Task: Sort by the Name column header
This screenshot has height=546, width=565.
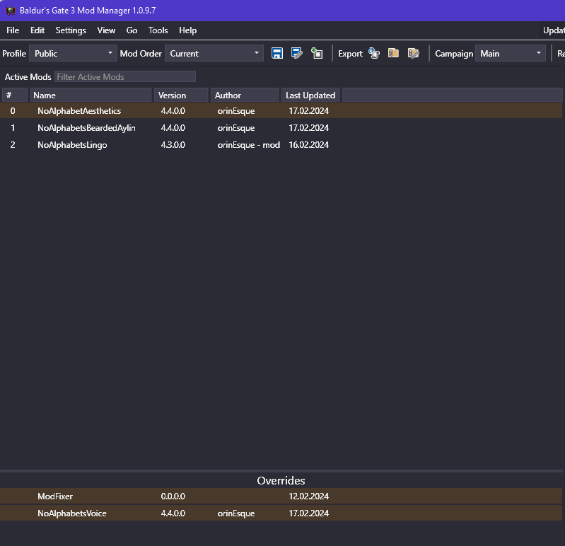Action: 91,95
